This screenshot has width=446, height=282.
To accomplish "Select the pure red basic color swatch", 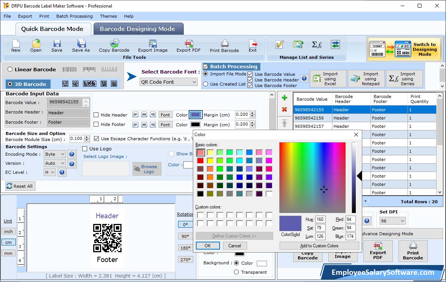I will [x=200, y=161].
